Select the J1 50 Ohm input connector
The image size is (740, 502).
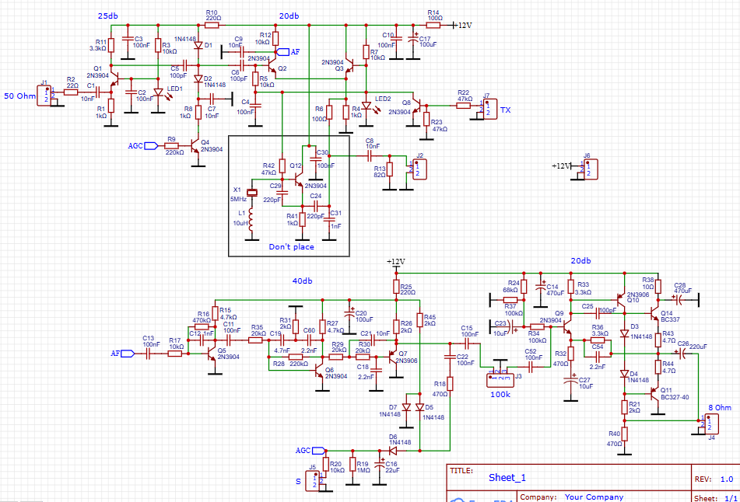(44, 94)
